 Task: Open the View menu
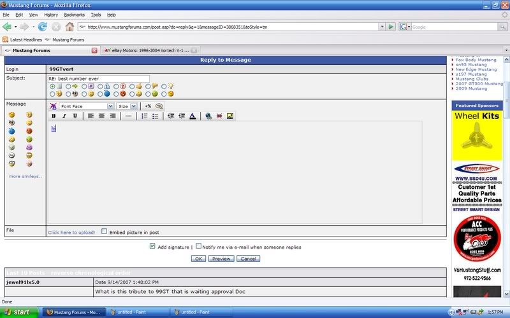[34, 15]
